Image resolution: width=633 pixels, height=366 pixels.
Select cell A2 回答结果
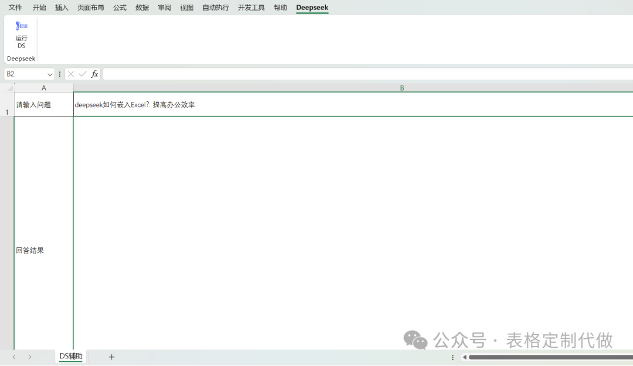43,233
